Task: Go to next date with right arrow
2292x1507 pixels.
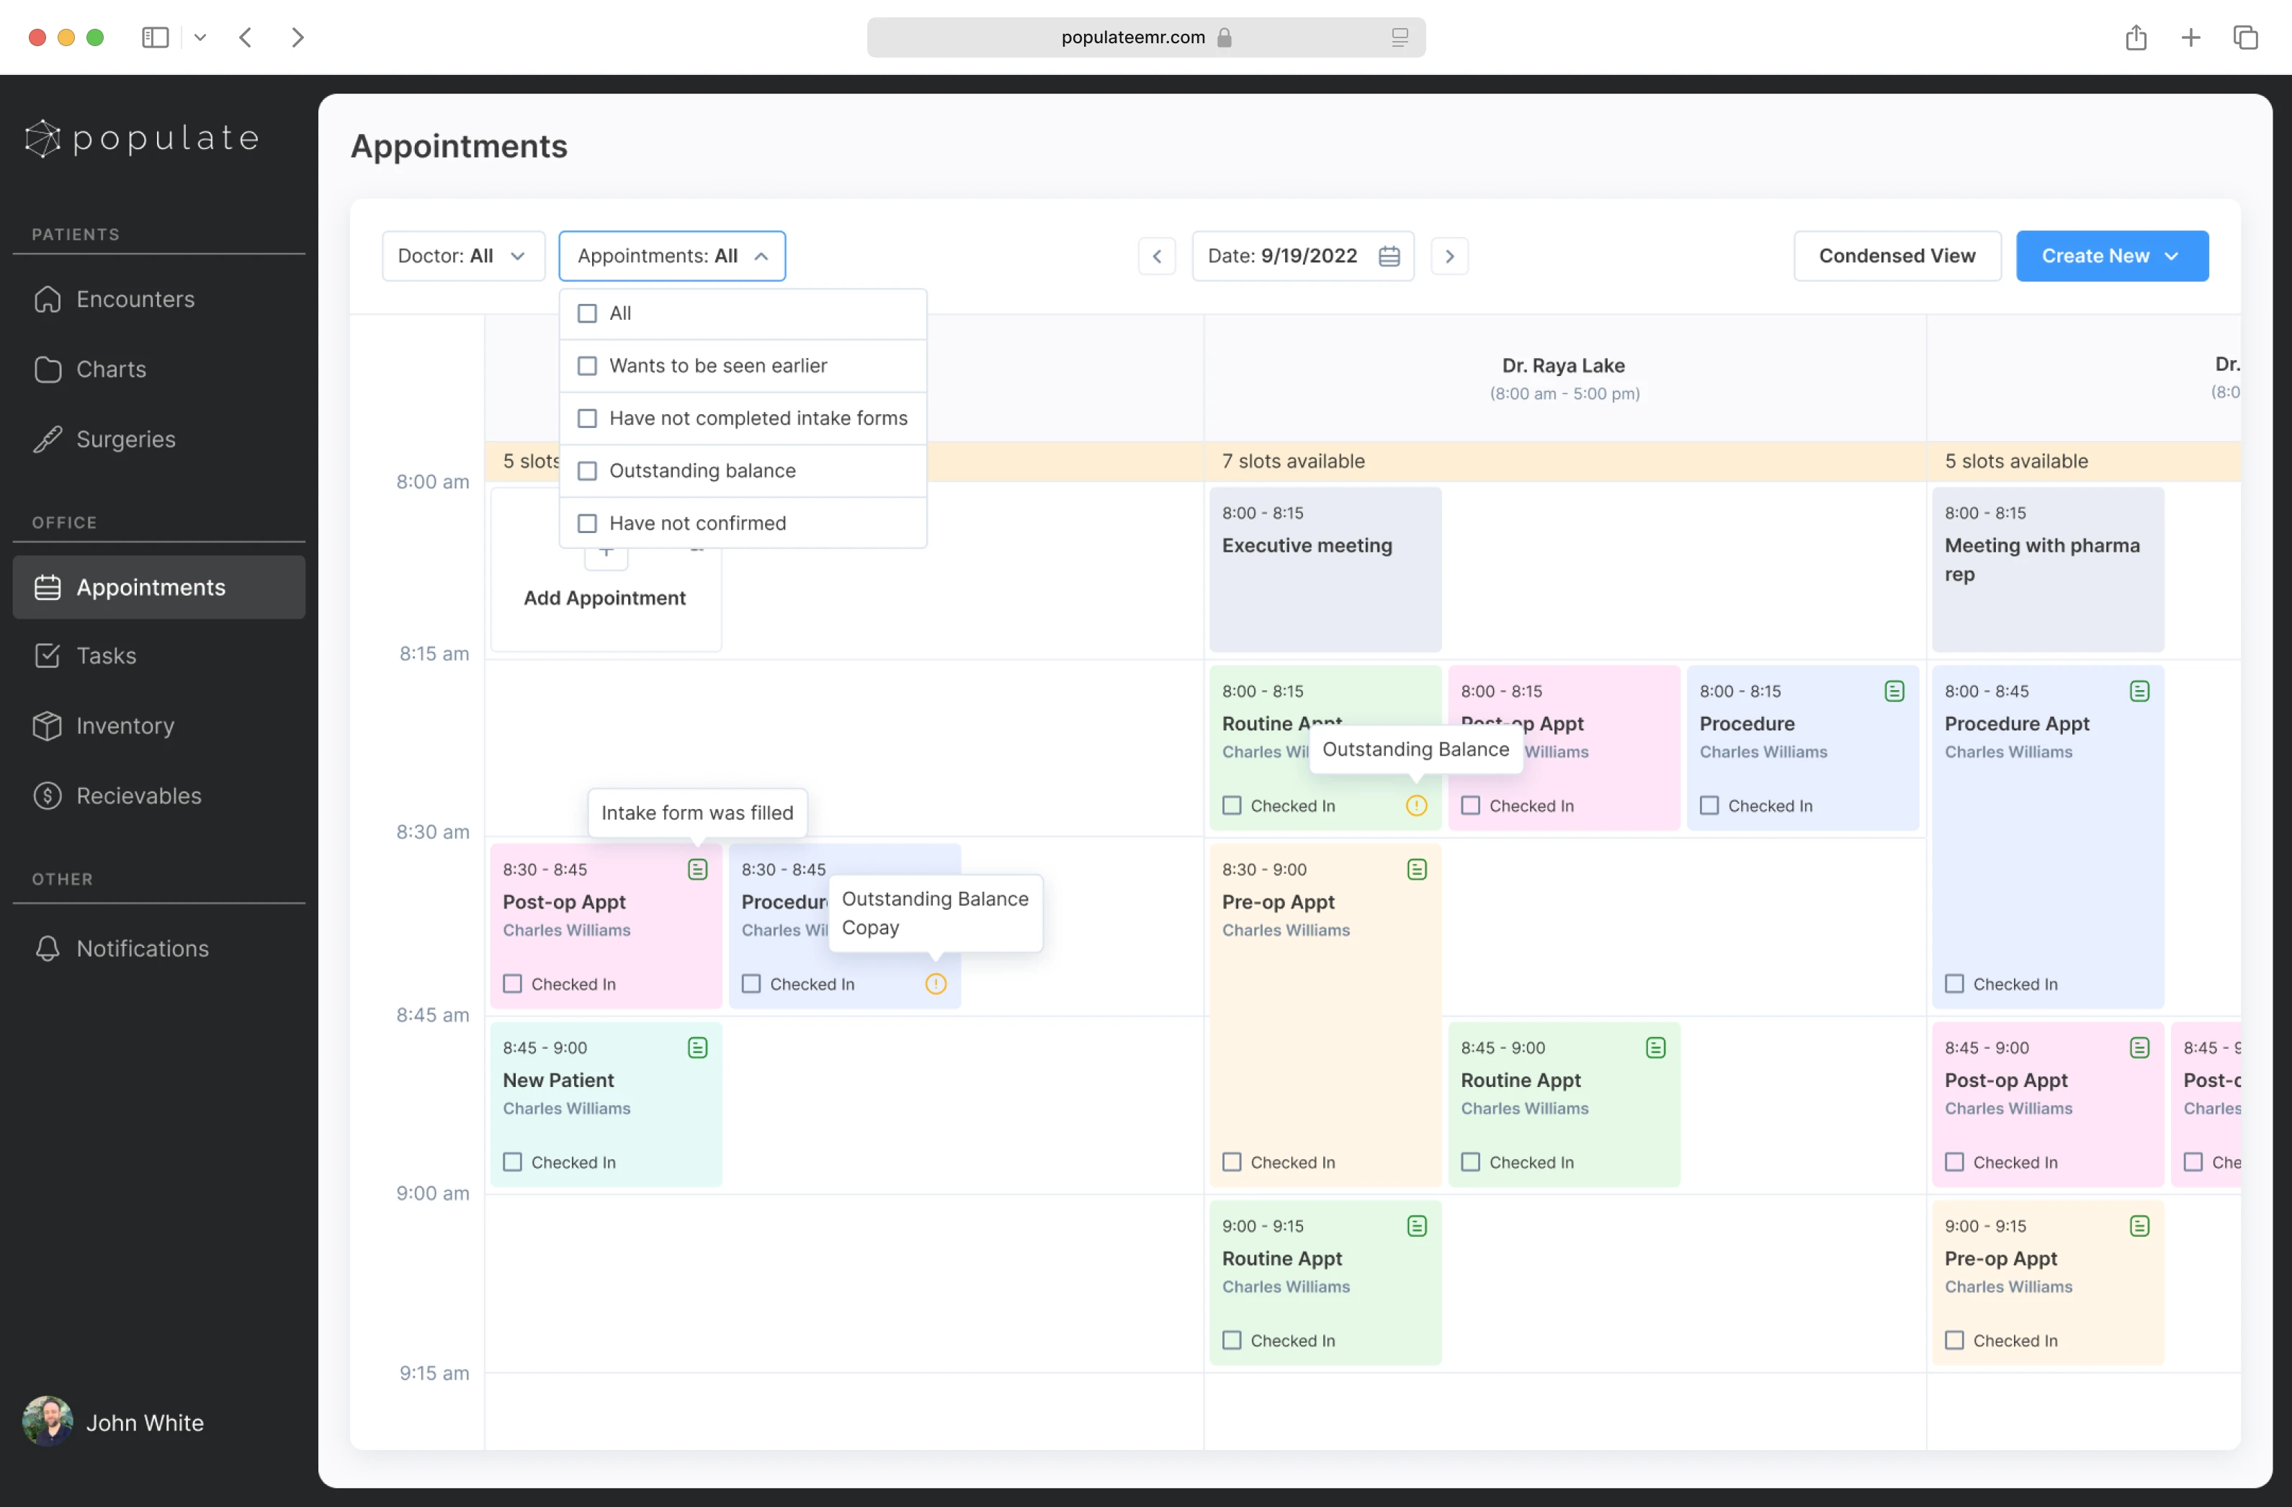Action: click(1449, 256)
